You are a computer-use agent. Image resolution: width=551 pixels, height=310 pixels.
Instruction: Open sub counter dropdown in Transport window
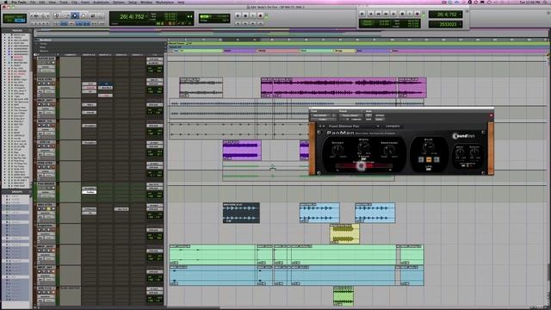[x=461, y=24]
